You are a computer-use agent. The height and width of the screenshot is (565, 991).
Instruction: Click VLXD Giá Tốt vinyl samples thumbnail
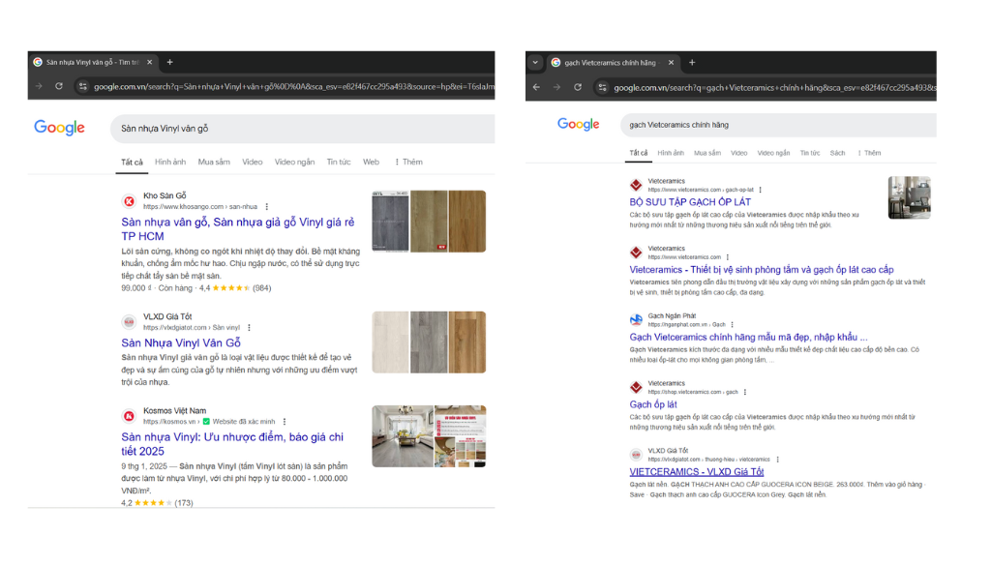tap(429, 342)
